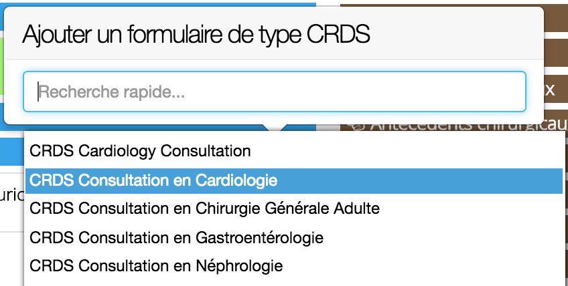Click the second brown section bar at right
Image resolution: width=568 pixels, height=286 pixels.
[556, 52]
